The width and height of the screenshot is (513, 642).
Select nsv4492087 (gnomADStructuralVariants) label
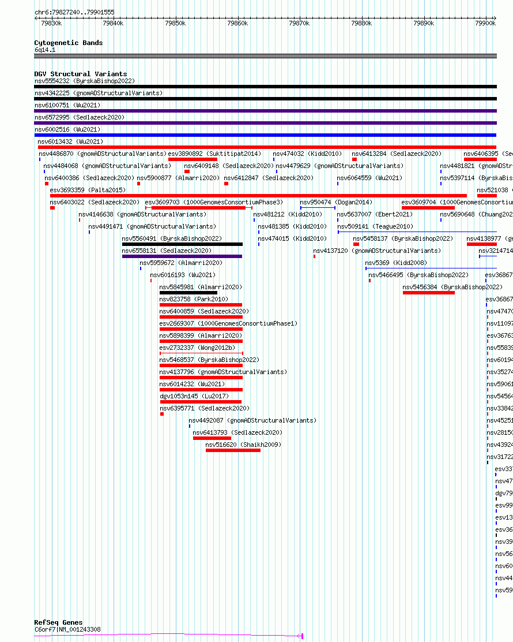point(252,420)
